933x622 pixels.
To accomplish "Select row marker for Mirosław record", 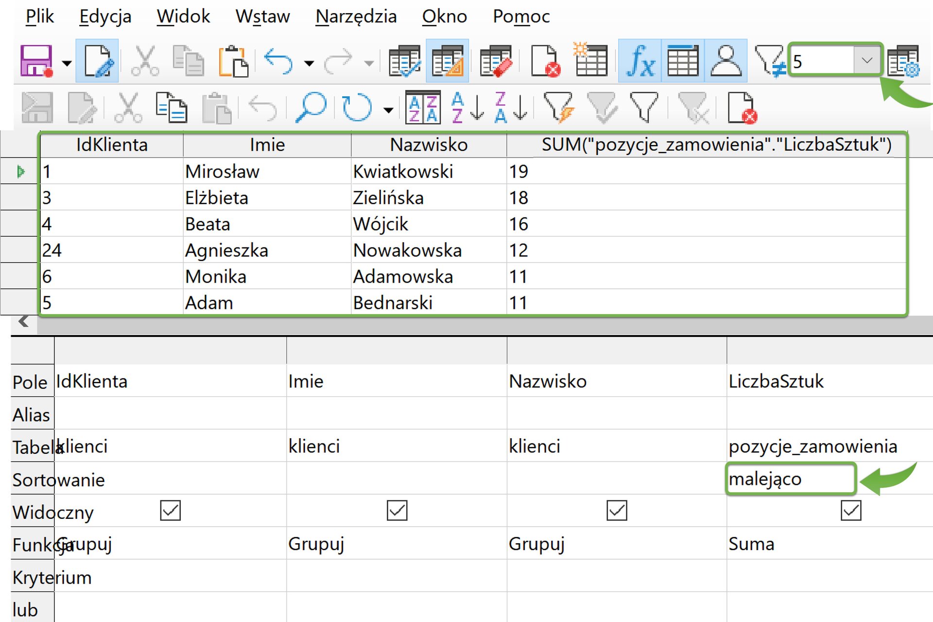I will coord(20,171).
